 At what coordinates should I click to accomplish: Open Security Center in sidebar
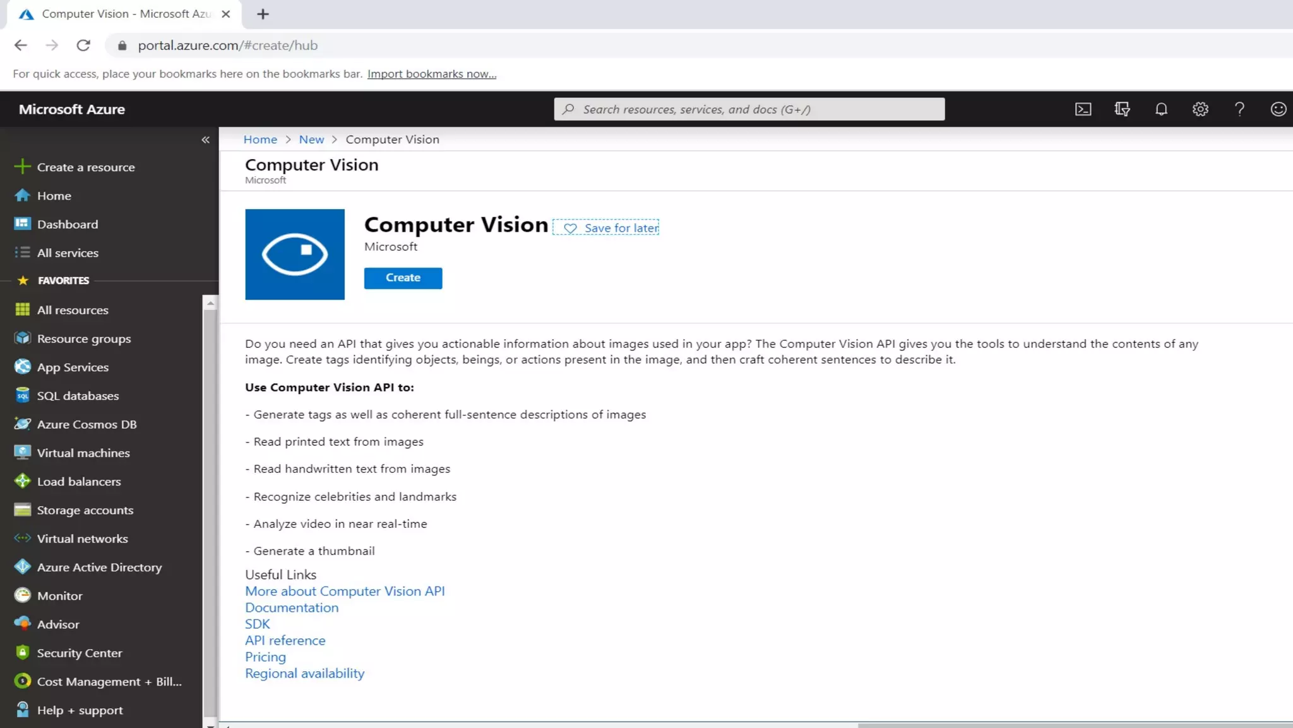[x=79, y=653]
